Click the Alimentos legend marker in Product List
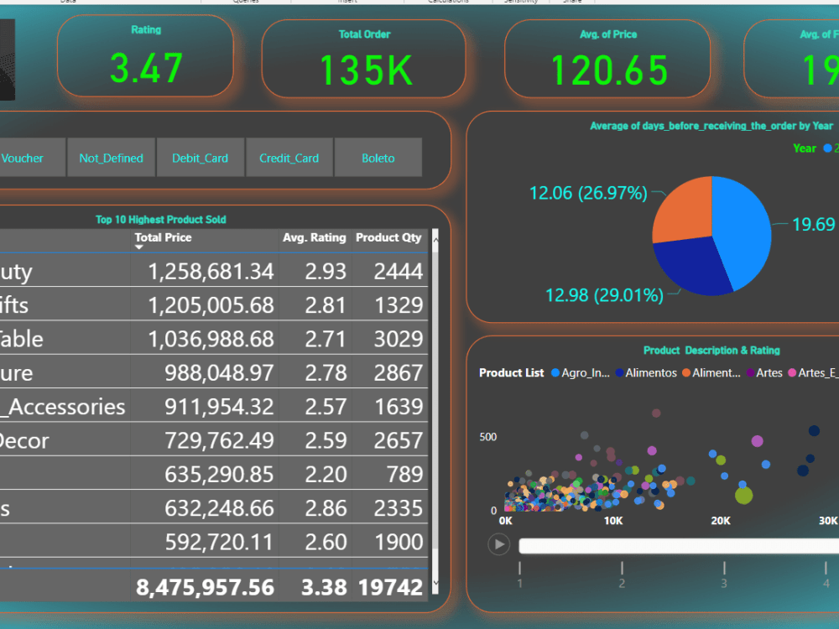The image size is (839, 629). coord(619,372)
